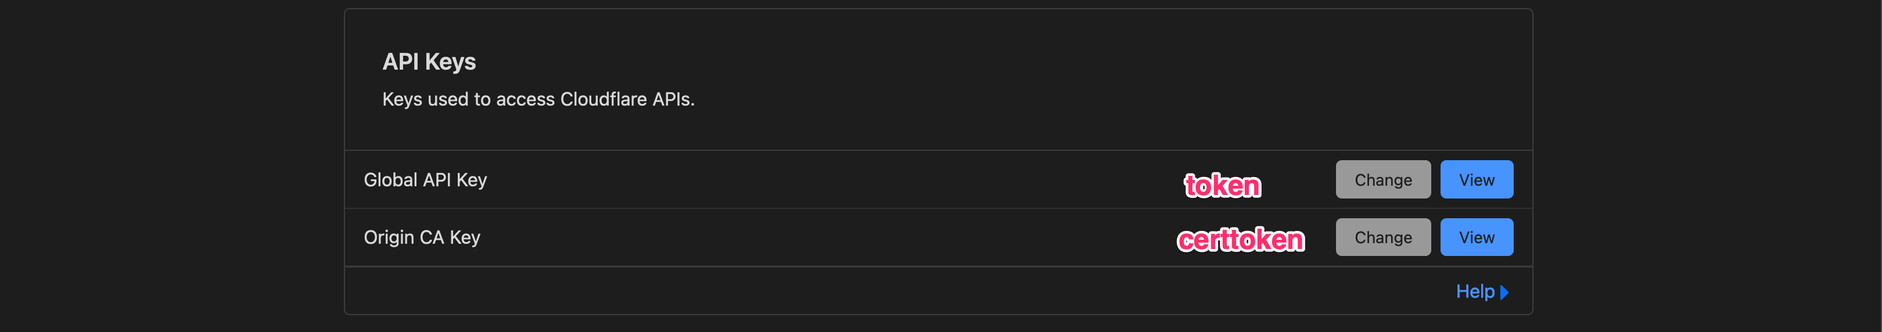The image size is (1882, 332).
Task: Click View for the Origin CA Key
Action: [1476, 237]
